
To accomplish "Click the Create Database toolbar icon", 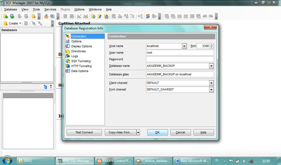I will [5, 16].
